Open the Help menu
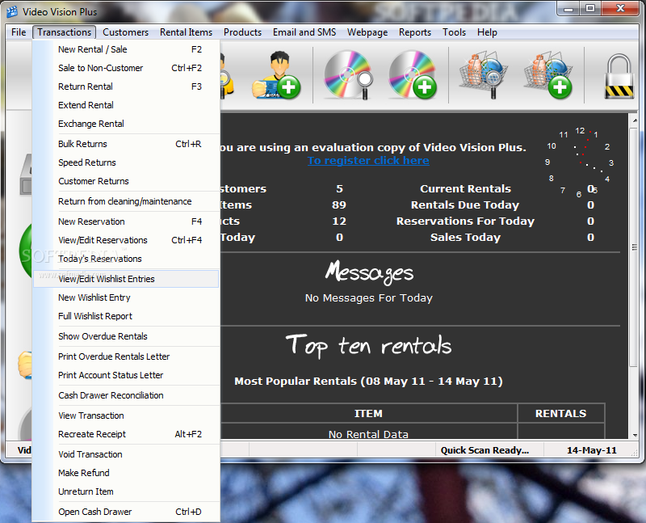 pyautogui.click(x=487, y=32)
